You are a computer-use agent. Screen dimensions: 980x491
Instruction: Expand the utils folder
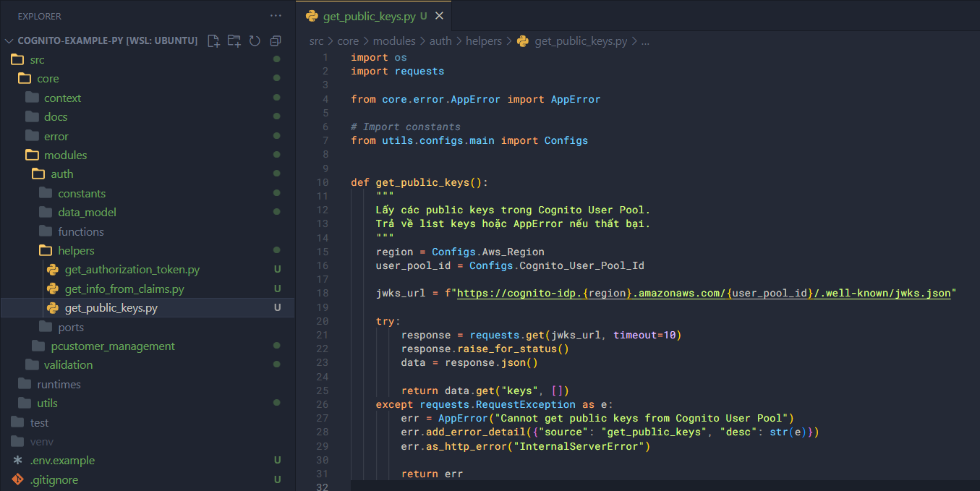tap(47, 404)
